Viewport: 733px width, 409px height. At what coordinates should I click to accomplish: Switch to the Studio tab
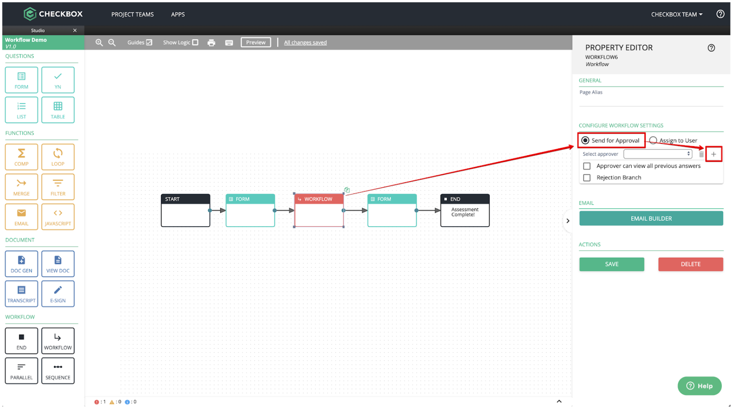tap(38, 31)
